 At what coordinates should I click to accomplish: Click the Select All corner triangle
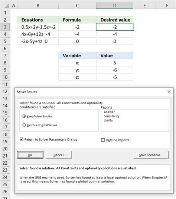[x=6, y=6]
